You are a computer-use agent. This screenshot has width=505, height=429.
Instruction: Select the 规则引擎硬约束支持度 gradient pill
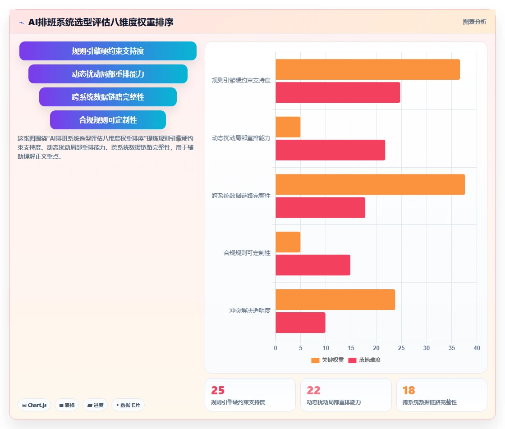[x=108, y=51]
